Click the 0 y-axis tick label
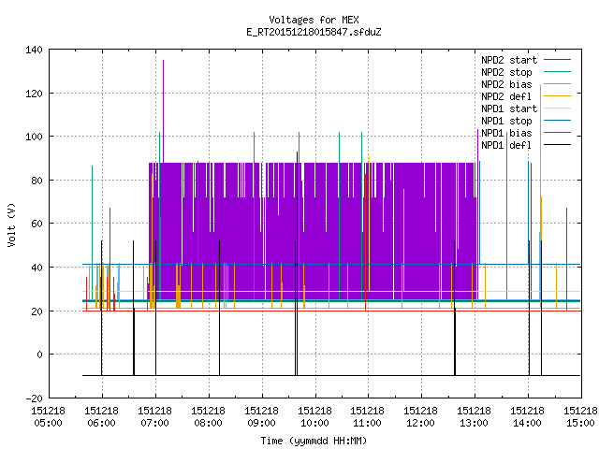Screen dimensions: 599x449 pos(39,355)
